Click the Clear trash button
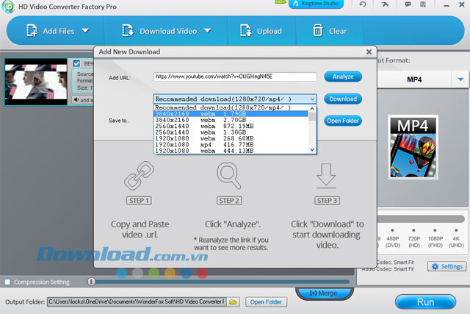470x314 pixels. pyautogui.click(x=330, y=31)
